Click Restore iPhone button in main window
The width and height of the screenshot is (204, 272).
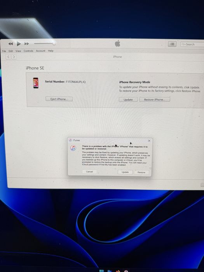click(x=155, y=99)
